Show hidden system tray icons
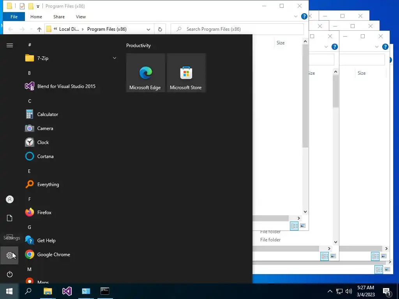Screen dimensions: 399x299 [330, 291]
